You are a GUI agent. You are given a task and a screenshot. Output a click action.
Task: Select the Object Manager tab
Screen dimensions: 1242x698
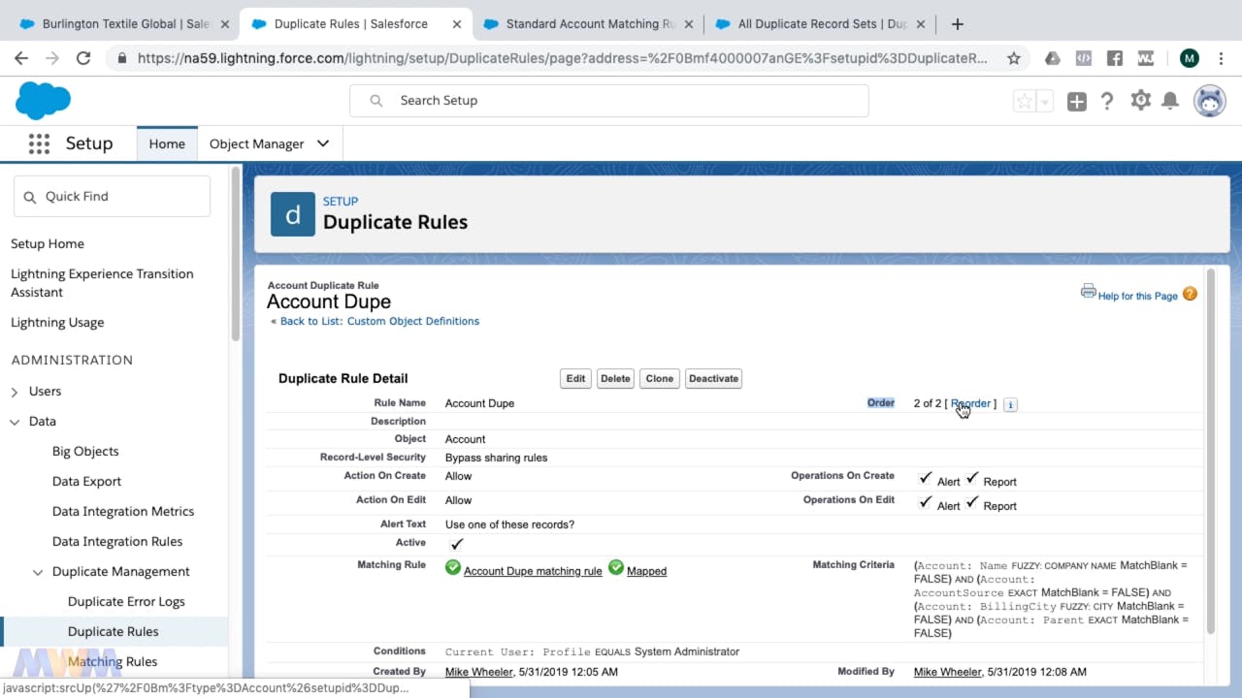(257, 143)
